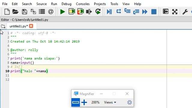Open the Search menu

(27, 4)
